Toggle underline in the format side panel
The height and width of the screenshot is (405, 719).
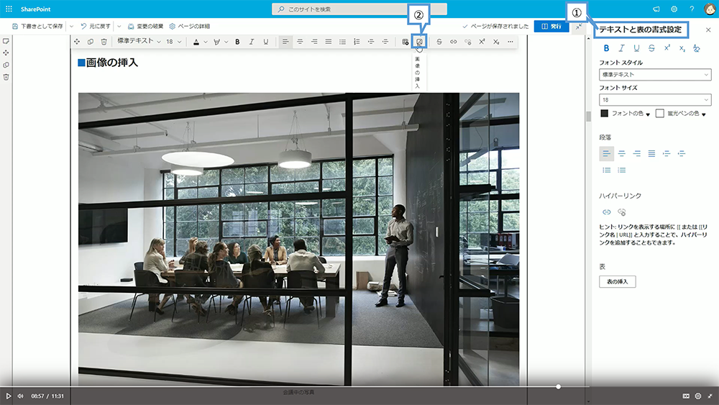[636, 48]
